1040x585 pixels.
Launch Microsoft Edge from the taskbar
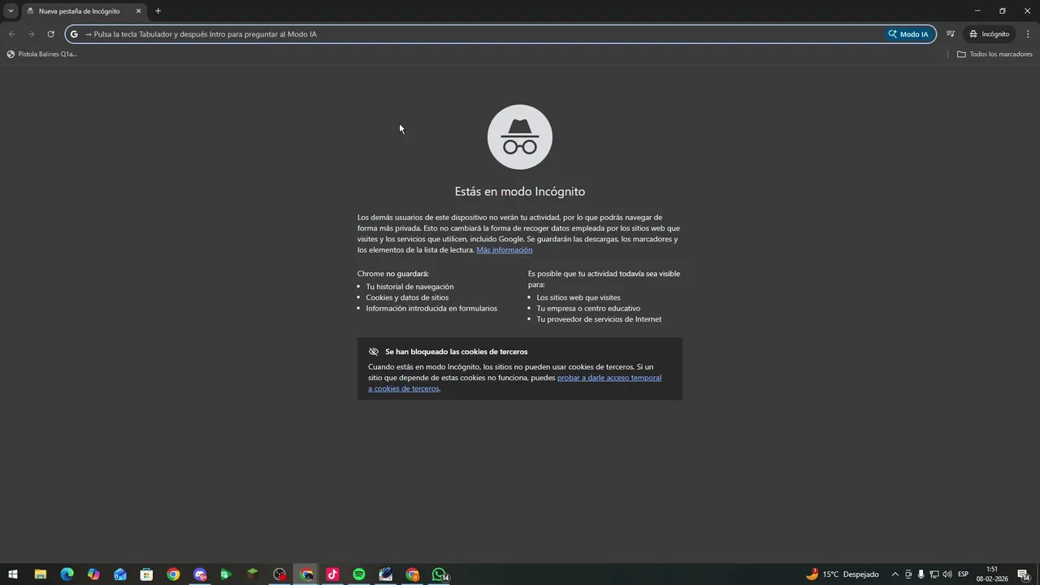point(67,574)
